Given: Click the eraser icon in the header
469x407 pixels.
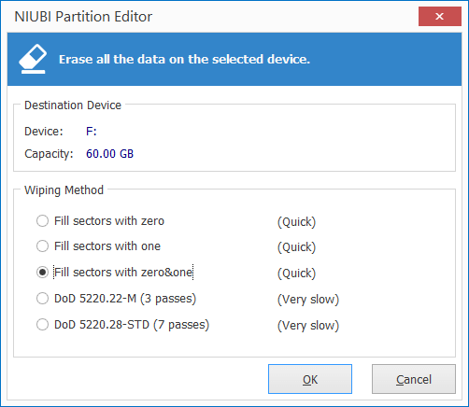Looking at the screenshot, I should [33, 59].
